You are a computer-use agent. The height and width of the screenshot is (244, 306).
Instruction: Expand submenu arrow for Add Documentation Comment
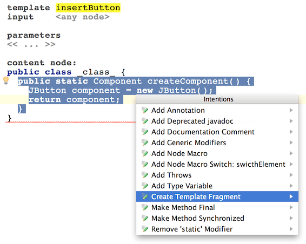pos(291,132)
